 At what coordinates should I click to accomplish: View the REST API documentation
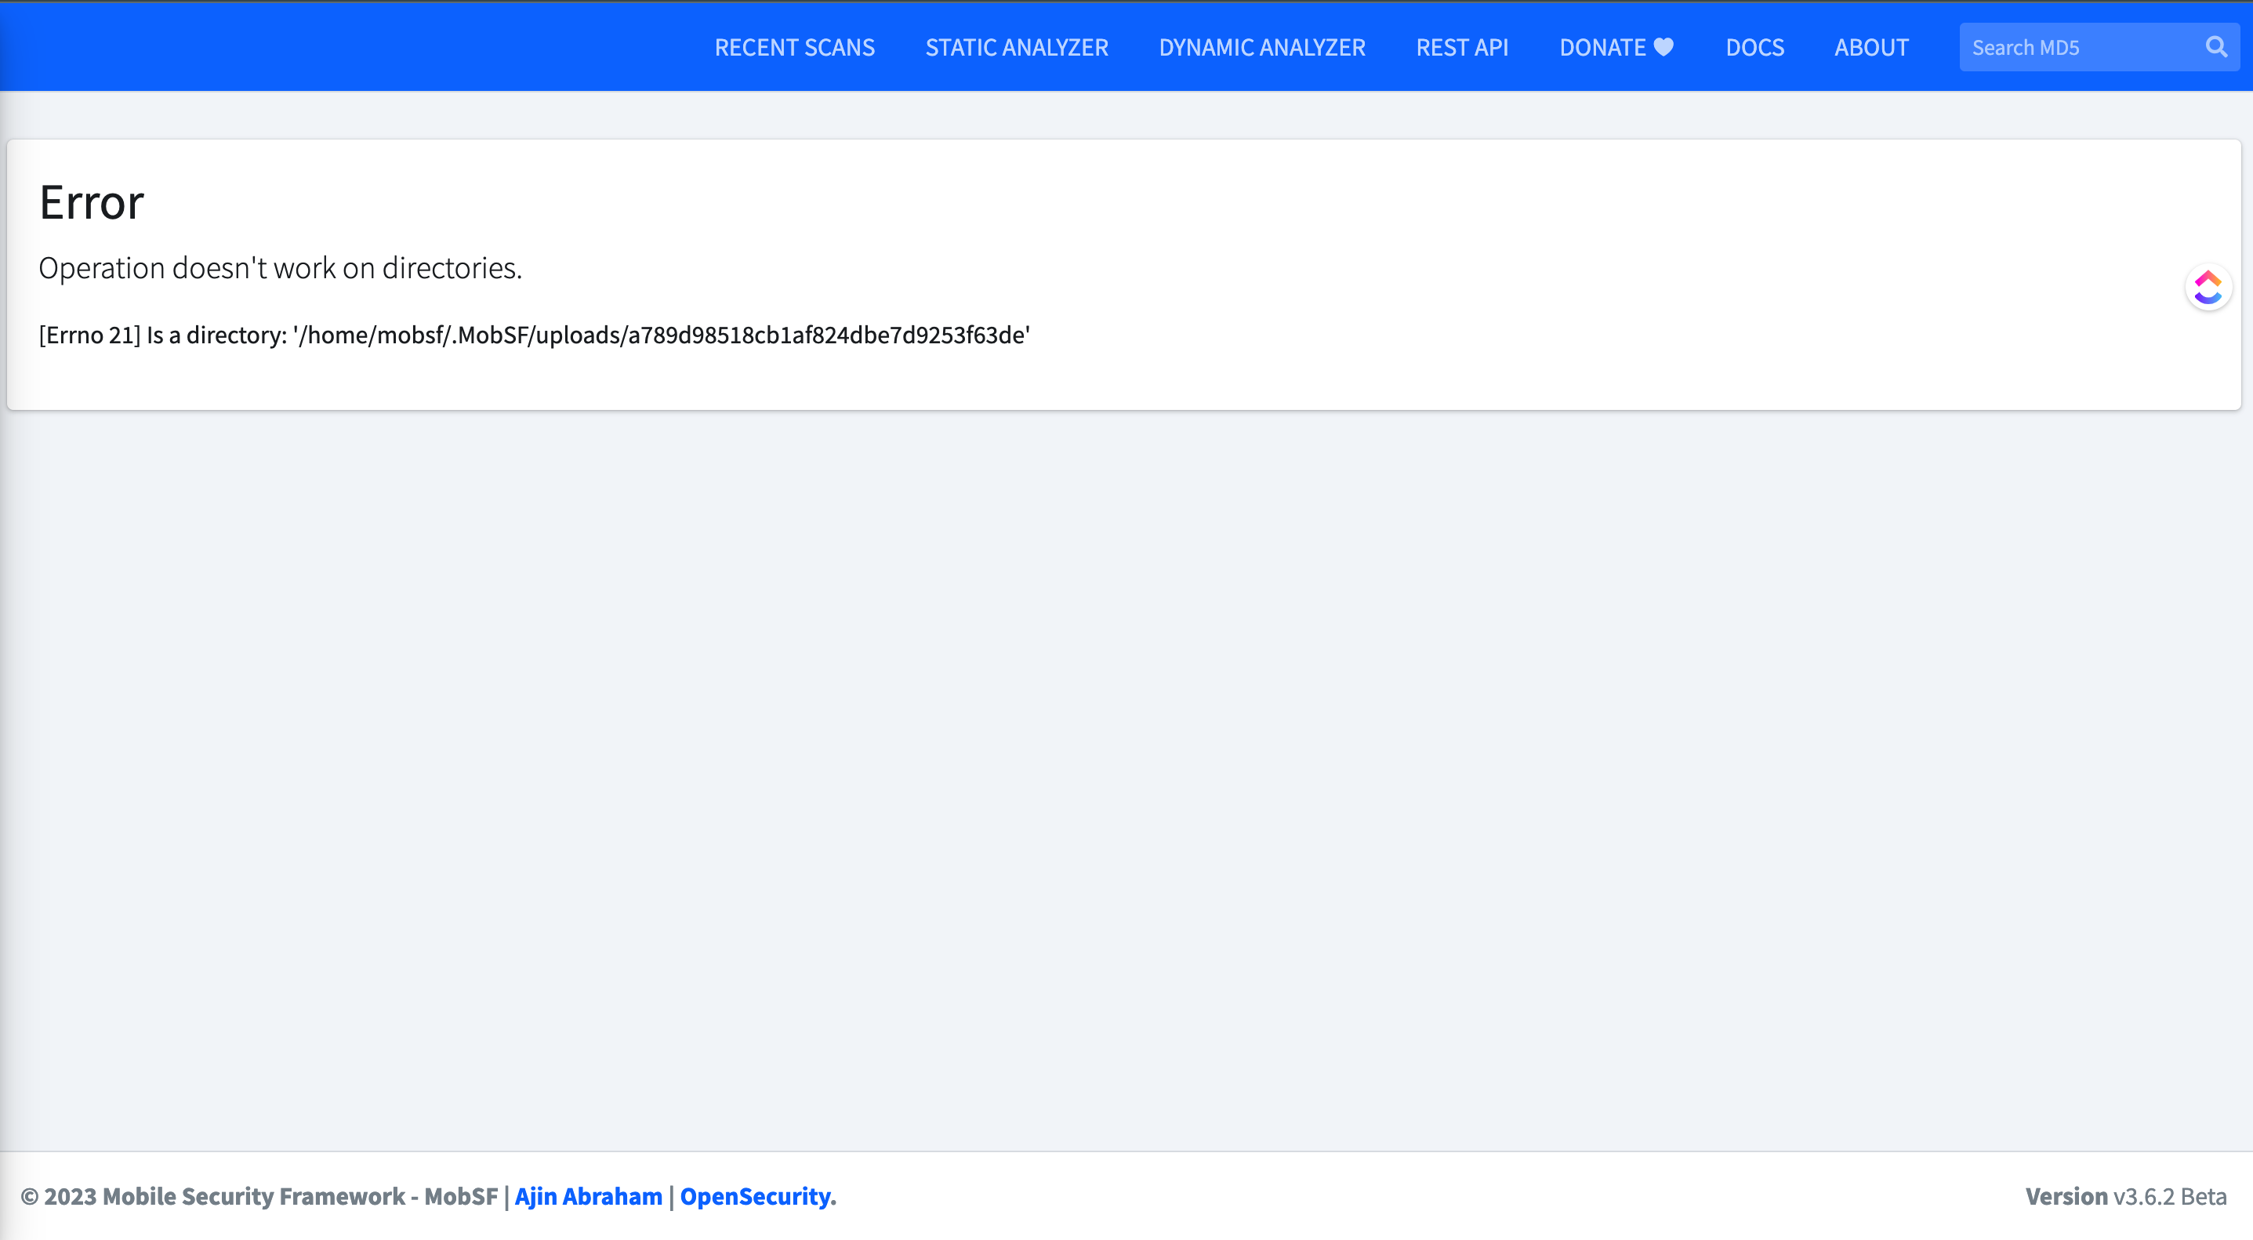tap(1461, 47)
